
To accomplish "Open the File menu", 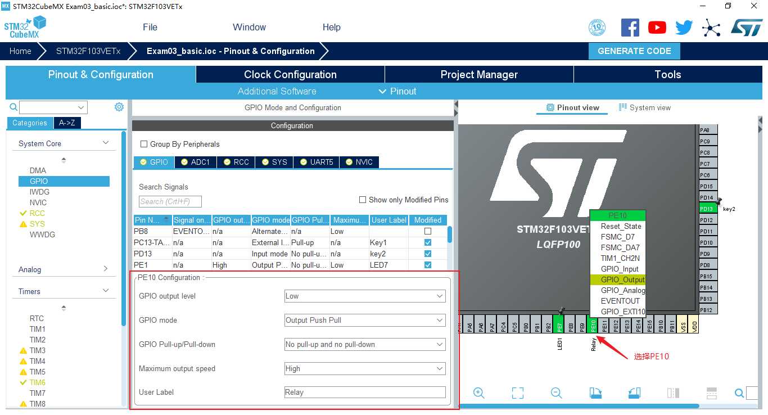I will coord(150,27).
